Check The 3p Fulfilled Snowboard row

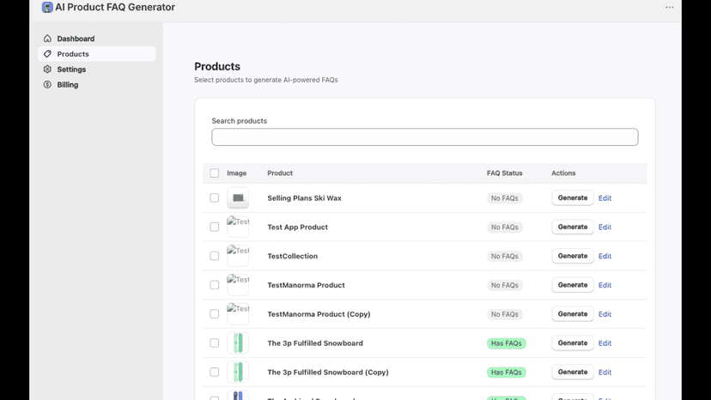click(215, 343)
